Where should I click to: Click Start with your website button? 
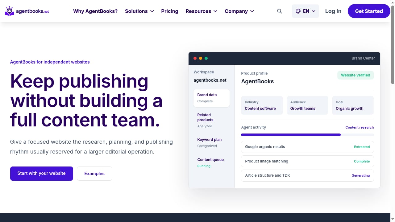(x=42, y=174)
